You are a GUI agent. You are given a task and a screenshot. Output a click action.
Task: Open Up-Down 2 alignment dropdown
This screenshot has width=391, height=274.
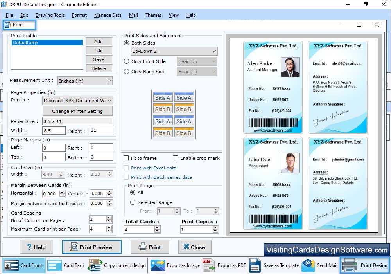pos(174,51)
